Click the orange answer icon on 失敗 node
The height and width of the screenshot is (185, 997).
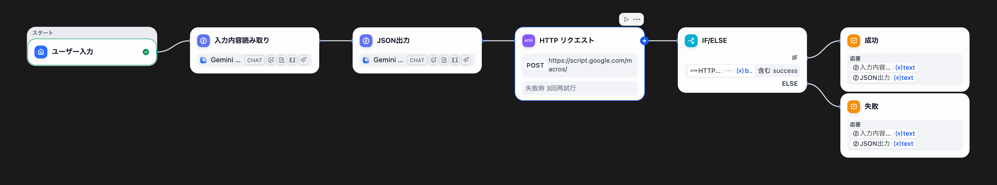pos(854,106)
